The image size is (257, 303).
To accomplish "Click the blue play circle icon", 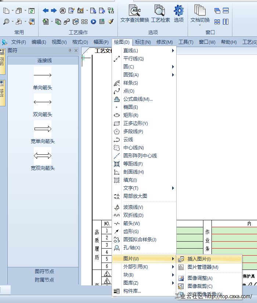I will (93, 22).
